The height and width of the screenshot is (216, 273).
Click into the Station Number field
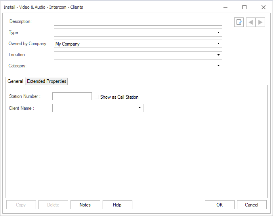click(x=72, y=96)
